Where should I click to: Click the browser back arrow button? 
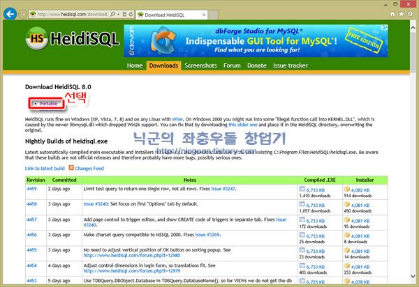coord(10,14)
